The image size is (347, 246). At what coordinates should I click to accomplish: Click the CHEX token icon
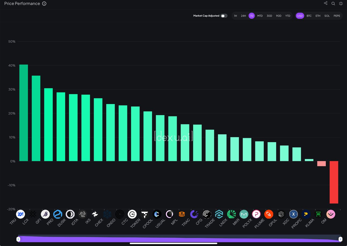tap(107, 214)
